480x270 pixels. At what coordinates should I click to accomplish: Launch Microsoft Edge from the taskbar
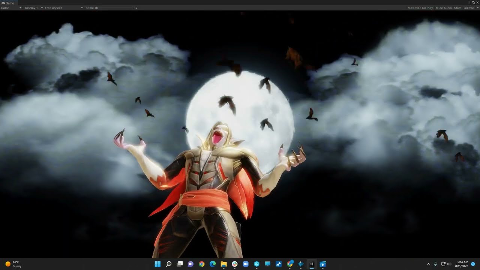(x=213, y=264)
